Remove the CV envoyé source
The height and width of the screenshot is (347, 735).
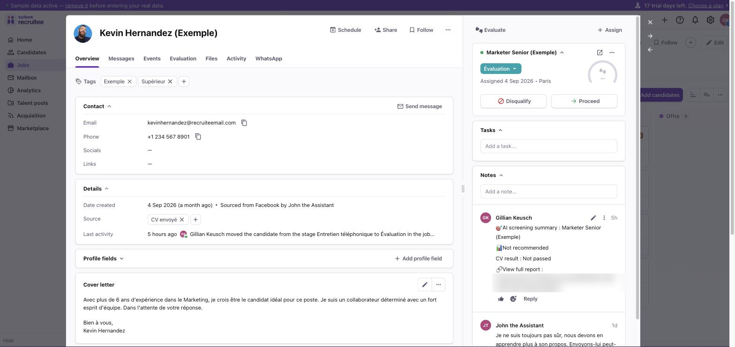(x=182, y=220)
